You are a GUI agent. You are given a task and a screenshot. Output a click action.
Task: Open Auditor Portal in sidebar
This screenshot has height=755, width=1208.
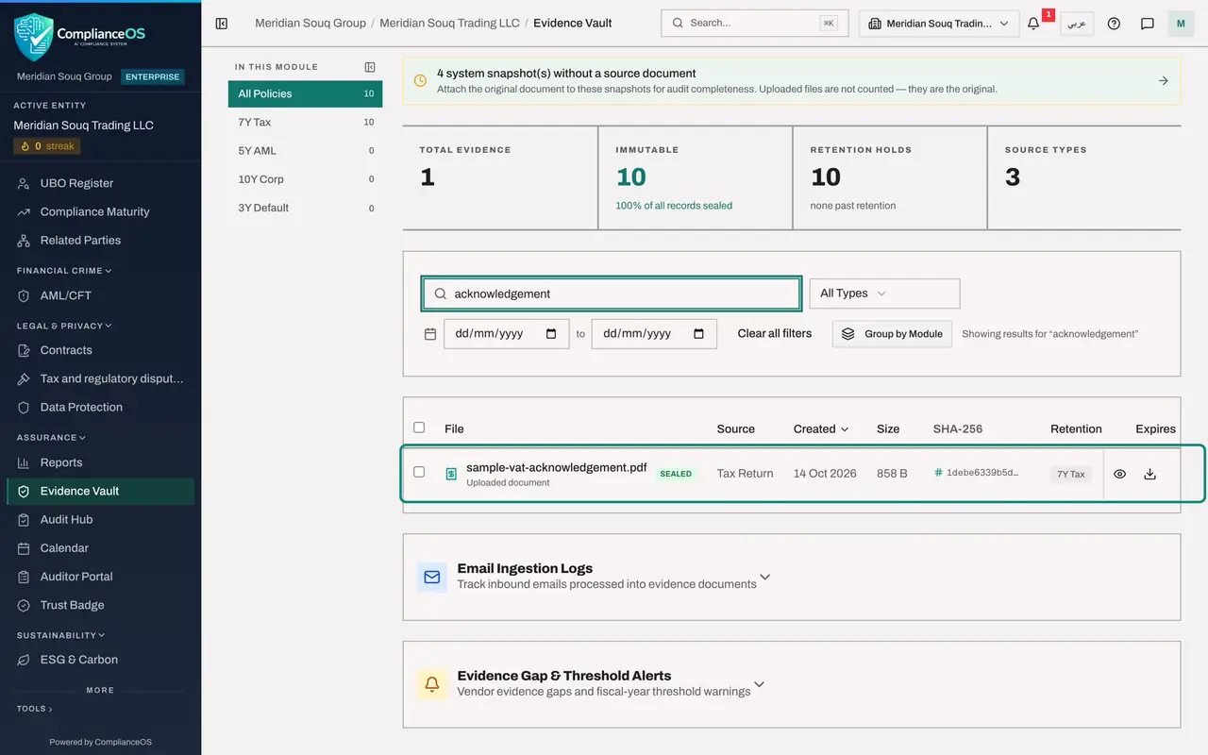coord(100,577)
